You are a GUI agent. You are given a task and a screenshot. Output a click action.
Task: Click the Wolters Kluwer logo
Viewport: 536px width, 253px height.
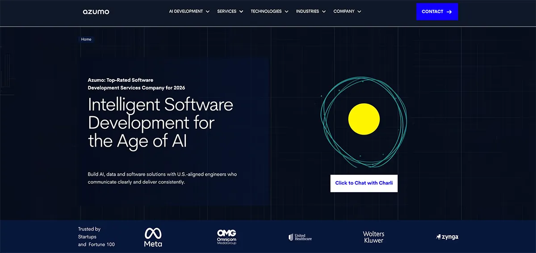[x=373, y=237]
